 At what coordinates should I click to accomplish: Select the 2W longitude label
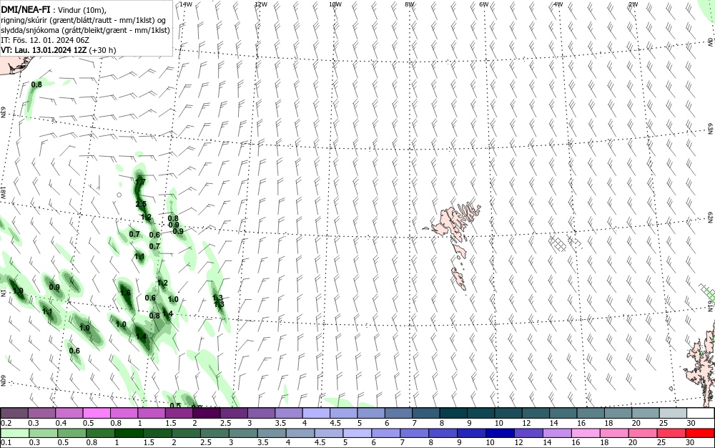tap(633, 4)
